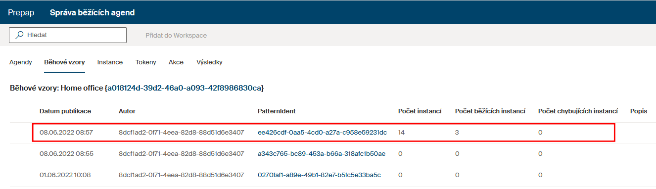Open the Instance tab

pyautogui.click(x=110, y=62)
